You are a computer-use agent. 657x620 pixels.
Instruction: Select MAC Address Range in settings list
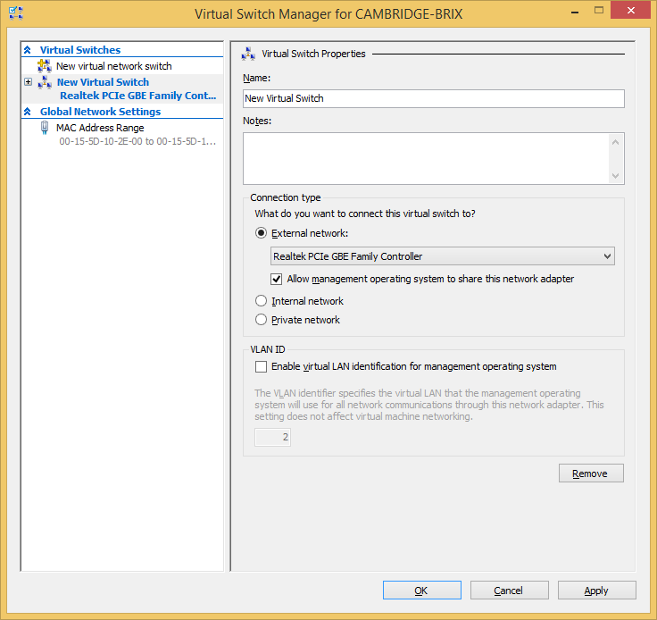100,128
